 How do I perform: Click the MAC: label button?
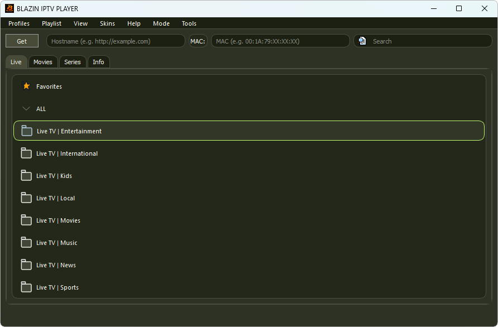(198, 41)
